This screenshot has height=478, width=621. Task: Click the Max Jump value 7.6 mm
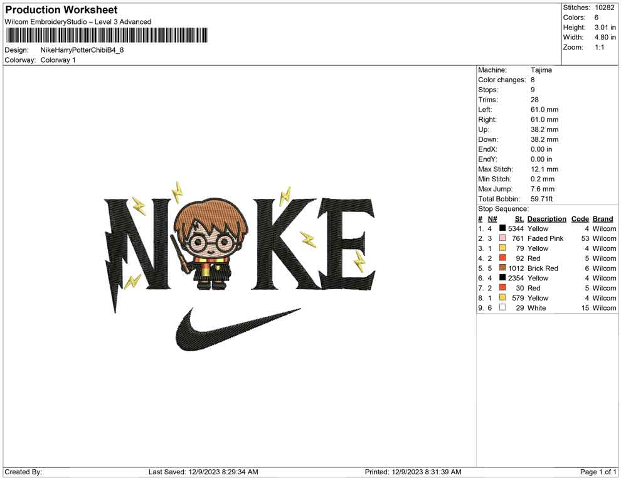543,189
